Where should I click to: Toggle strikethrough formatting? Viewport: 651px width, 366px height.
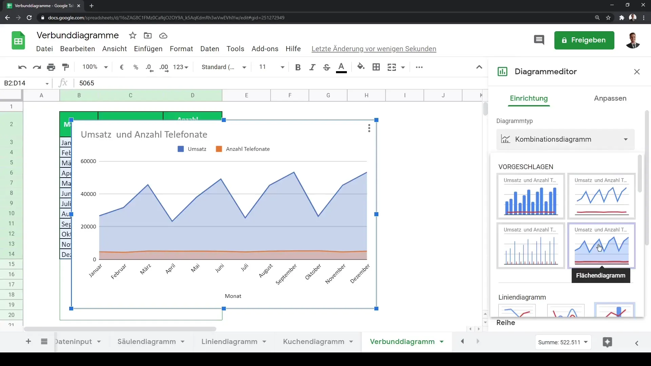tap(327, 67)
